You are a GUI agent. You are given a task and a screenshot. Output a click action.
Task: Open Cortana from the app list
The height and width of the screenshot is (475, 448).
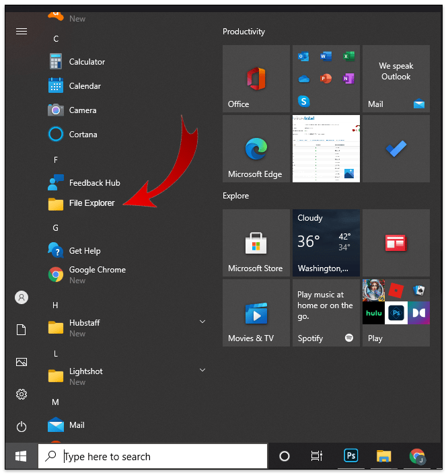(127, 134)
